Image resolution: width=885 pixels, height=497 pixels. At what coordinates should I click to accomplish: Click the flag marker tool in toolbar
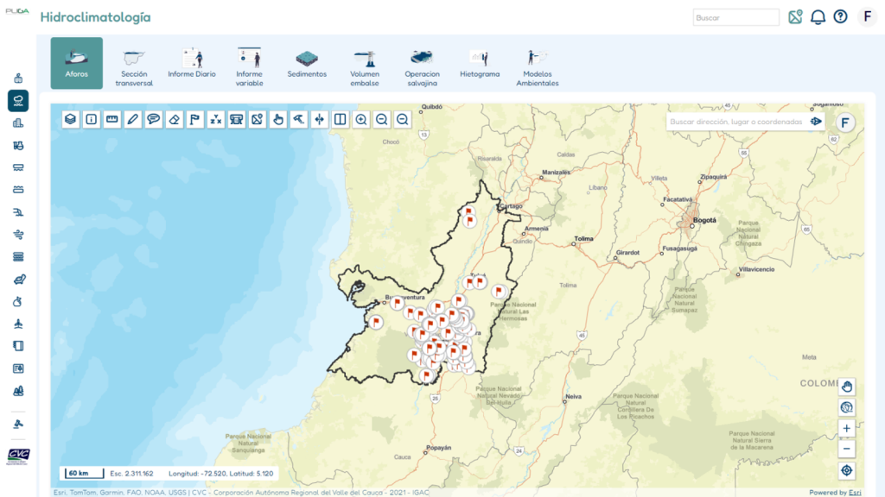point(195,119)
